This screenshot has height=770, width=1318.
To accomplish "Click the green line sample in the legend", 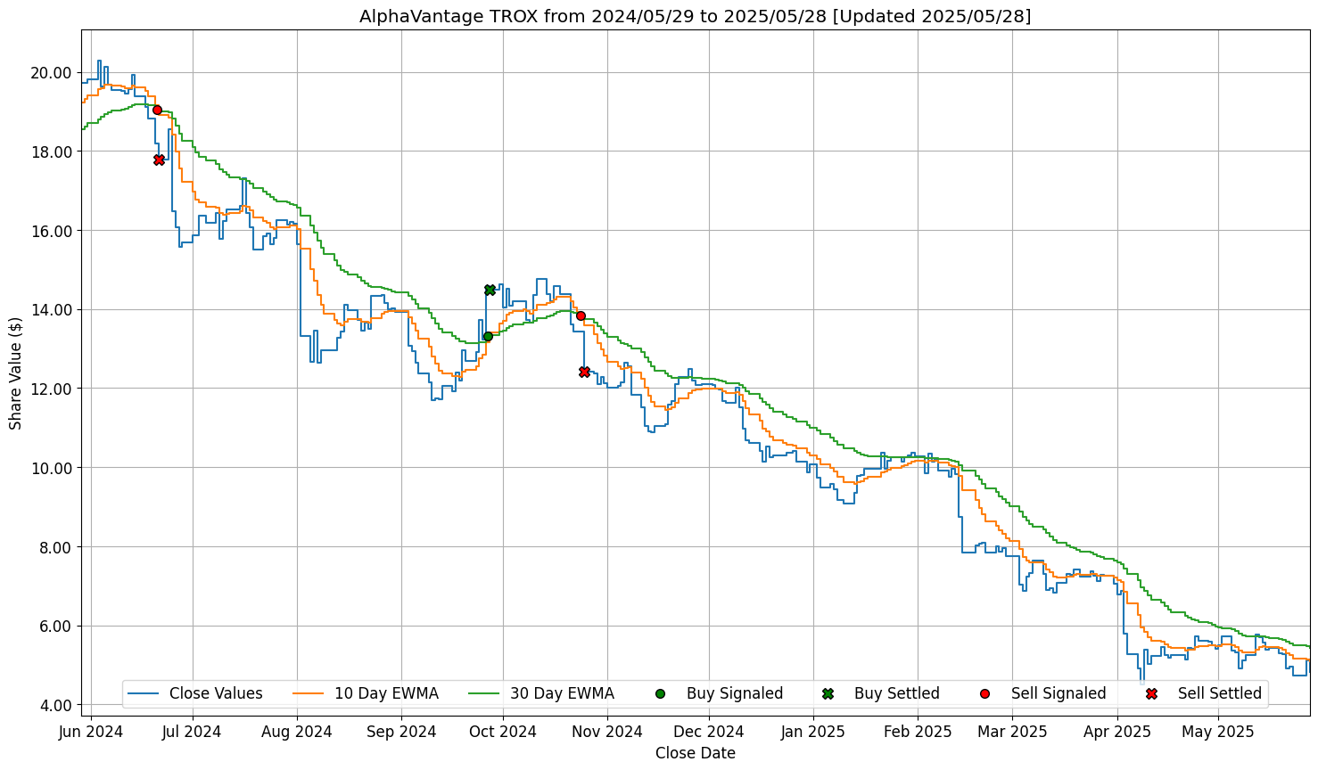I will 483,693.
